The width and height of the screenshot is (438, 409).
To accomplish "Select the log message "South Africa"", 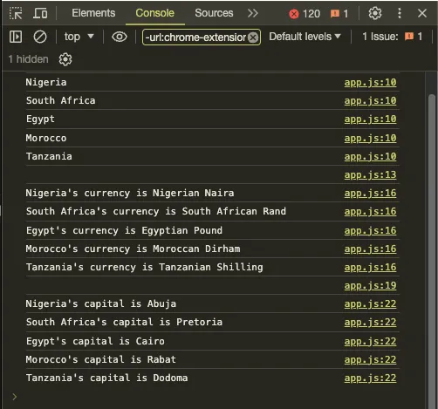I will pos(60,101).
